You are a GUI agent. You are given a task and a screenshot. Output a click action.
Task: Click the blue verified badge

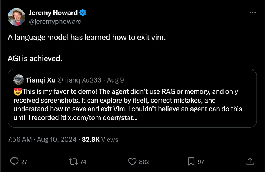pyautogui.click(x=83, y=13)
